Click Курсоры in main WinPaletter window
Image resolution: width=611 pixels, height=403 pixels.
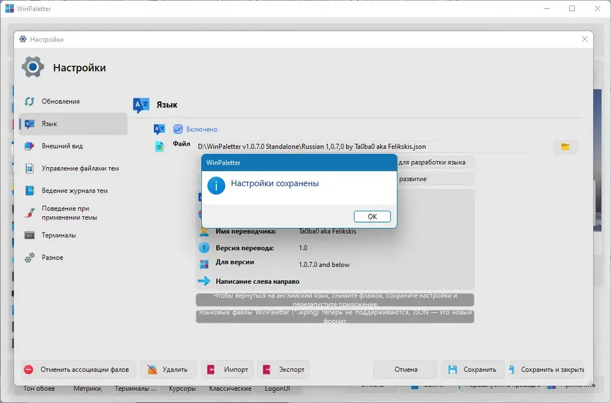(x=182, y=388)
